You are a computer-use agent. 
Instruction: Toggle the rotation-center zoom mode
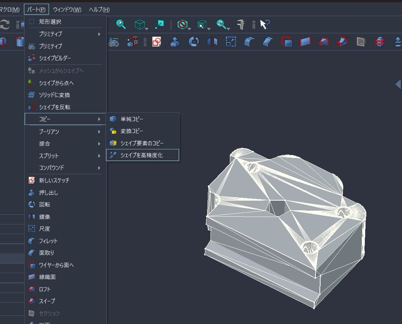click(x=220, y=24)
